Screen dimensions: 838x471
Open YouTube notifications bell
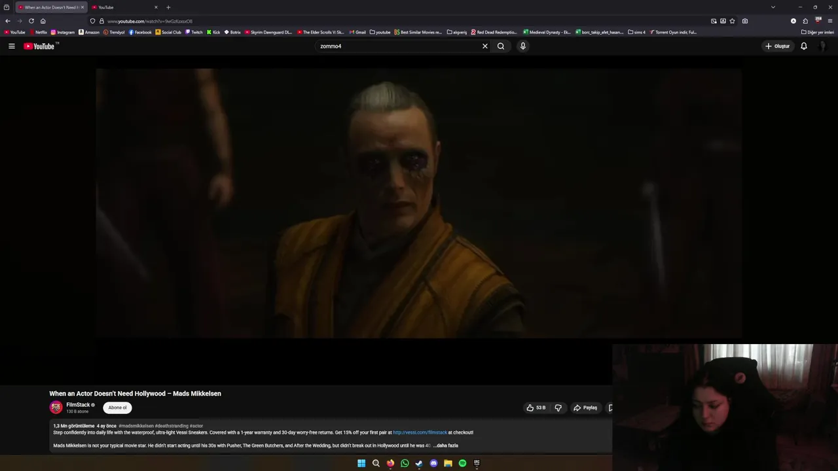tap(803, 46)
